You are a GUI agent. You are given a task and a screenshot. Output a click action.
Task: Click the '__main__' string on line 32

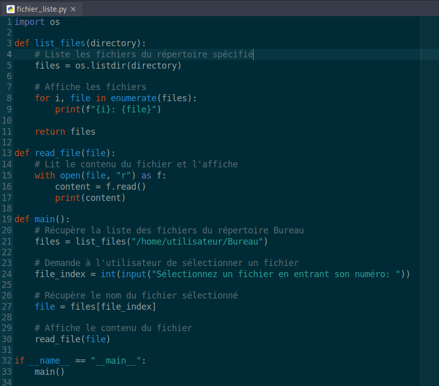point(116,361)
